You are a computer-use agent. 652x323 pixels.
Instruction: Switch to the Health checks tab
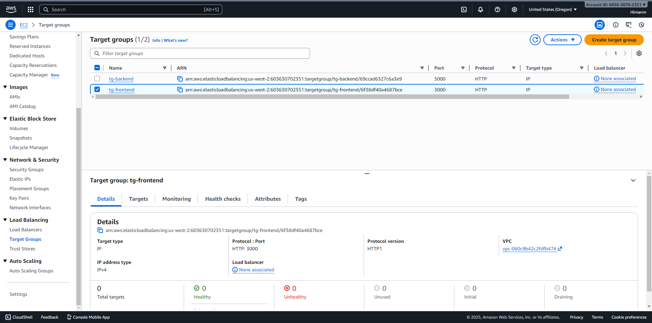(x=223, y=199)
